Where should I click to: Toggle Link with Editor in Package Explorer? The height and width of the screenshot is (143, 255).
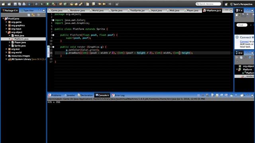[x=33, y=15]
